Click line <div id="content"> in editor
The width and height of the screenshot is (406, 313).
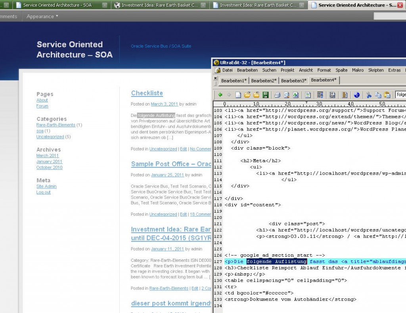point(253,205)
